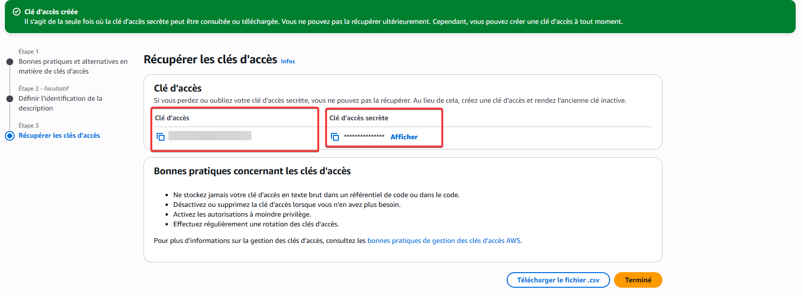Click the Étape 3 filled circle indicator
Viewport: 802px width, 296px height.
coord(10,135)
